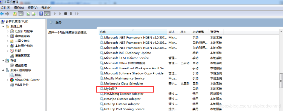283x111 pixels.
Task: Click gear icon of Mozilla Maintenance Service
Action: coord(102,79)
